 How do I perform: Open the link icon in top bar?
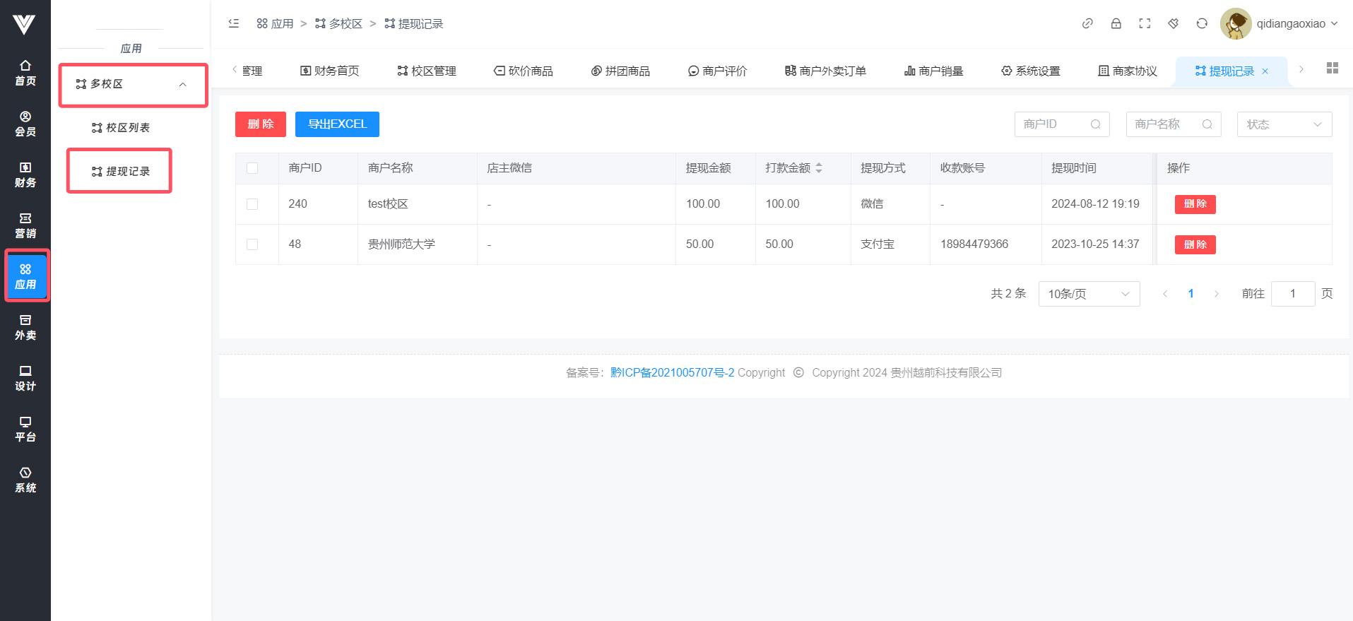point(1087,23)
